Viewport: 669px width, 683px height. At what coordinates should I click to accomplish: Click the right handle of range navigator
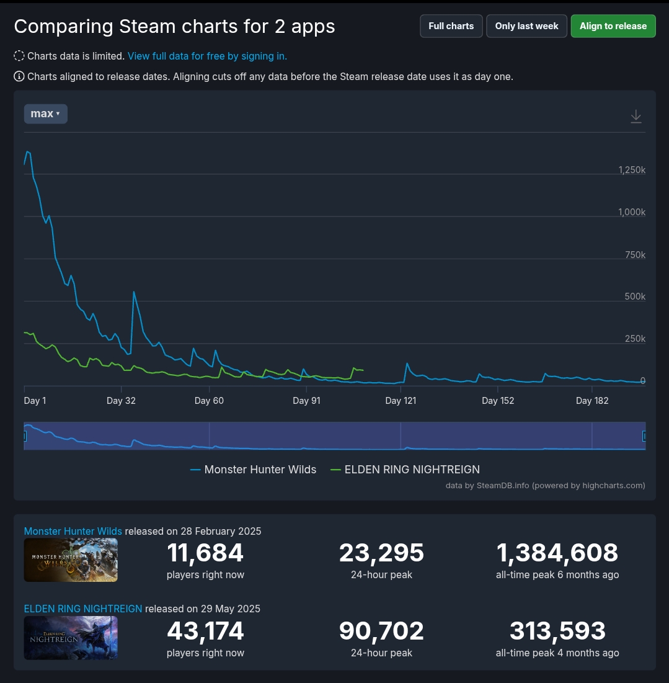tap(644, 436)
